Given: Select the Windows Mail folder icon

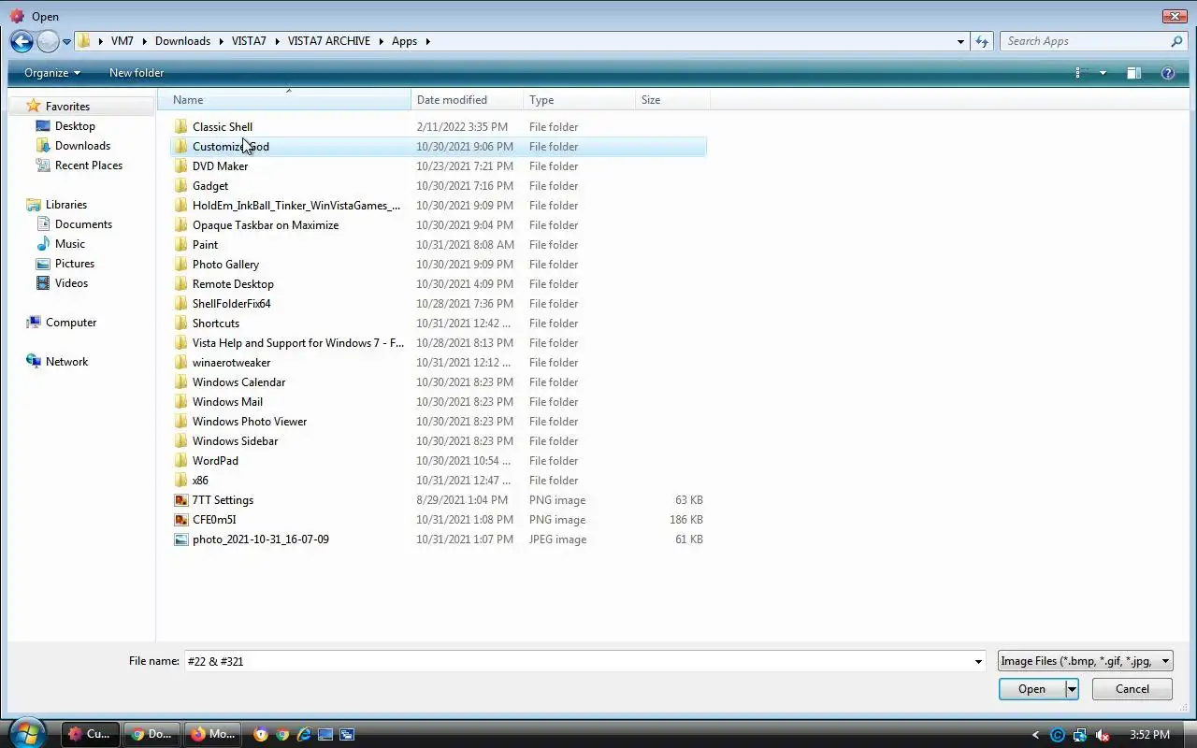Looking at the screenshot, I should pyautogui.click(x=181, y=401).
